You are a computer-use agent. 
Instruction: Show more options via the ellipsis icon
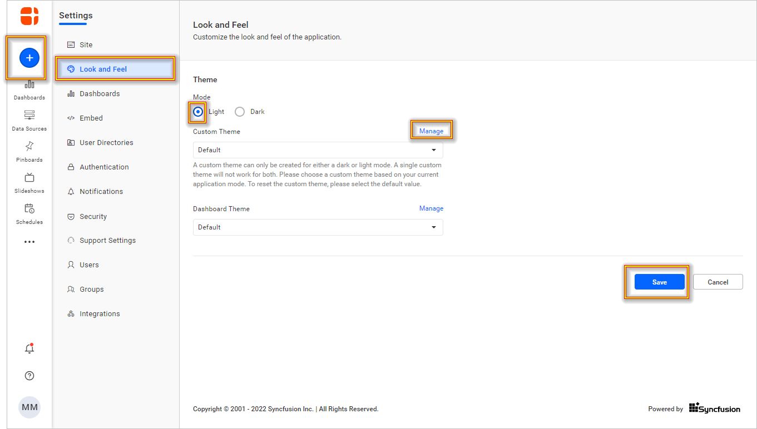(x=29, y=242)
